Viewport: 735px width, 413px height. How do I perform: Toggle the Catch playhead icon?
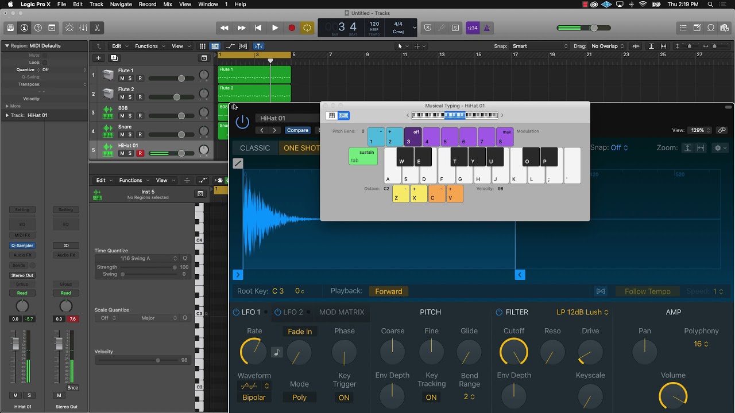[258, 46]
